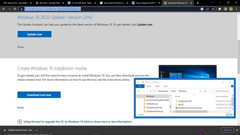The height and width of the screenshot is (135, 240).
Task: Switch Explorer to details view icon
Action: click(x=228, y=115)
